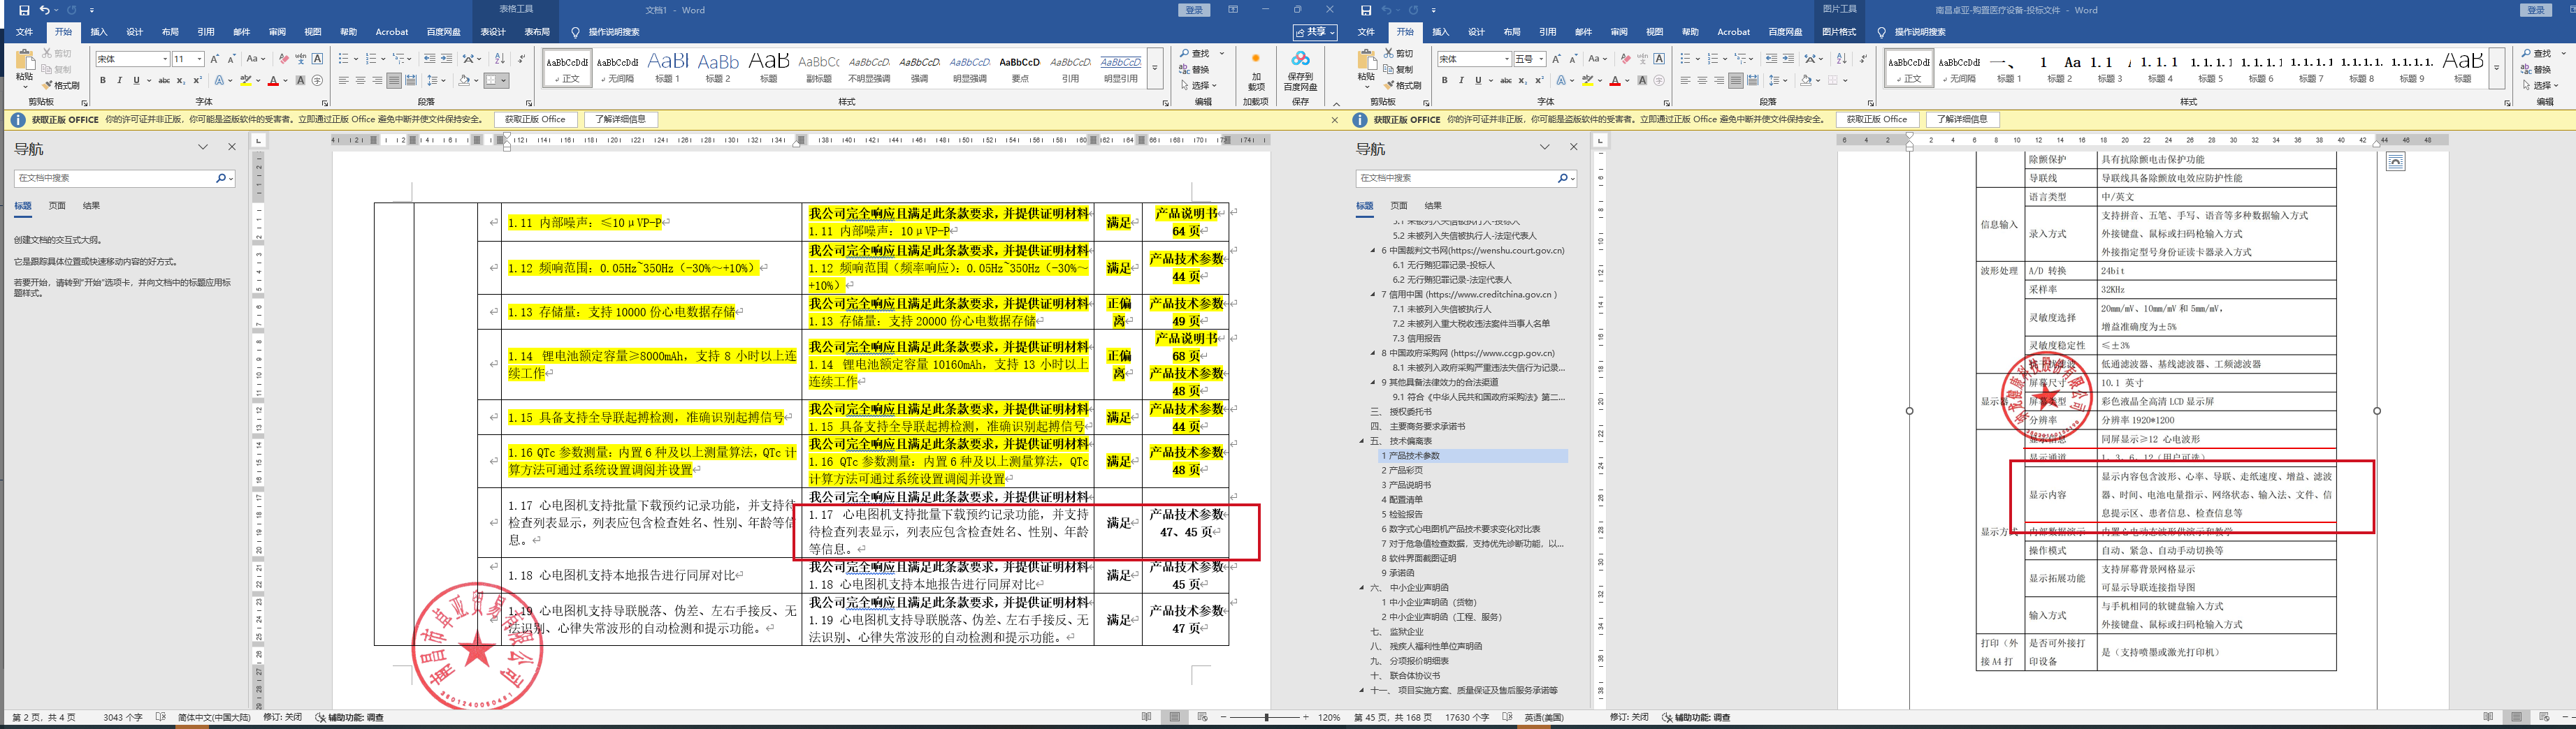Open the 表设计 tab in the left window
This screenshot has width=2576, height=729.
[493, 32]
